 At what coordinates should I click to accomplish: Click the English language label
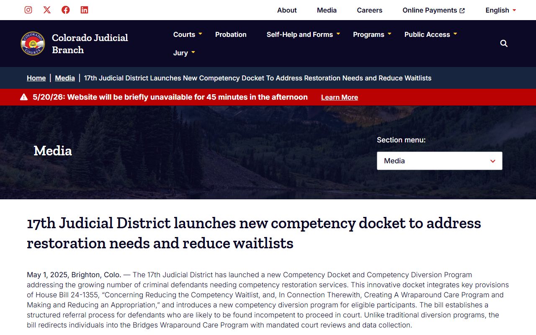coord(497,10)
